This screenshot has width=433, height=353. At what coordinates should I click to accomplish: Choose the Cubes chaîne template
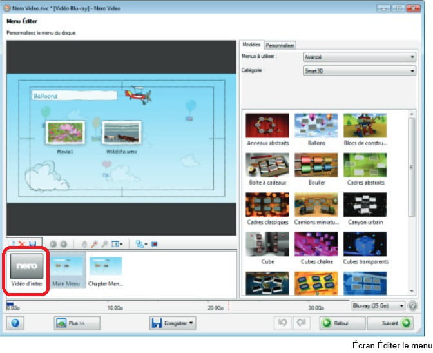[316, 248]
